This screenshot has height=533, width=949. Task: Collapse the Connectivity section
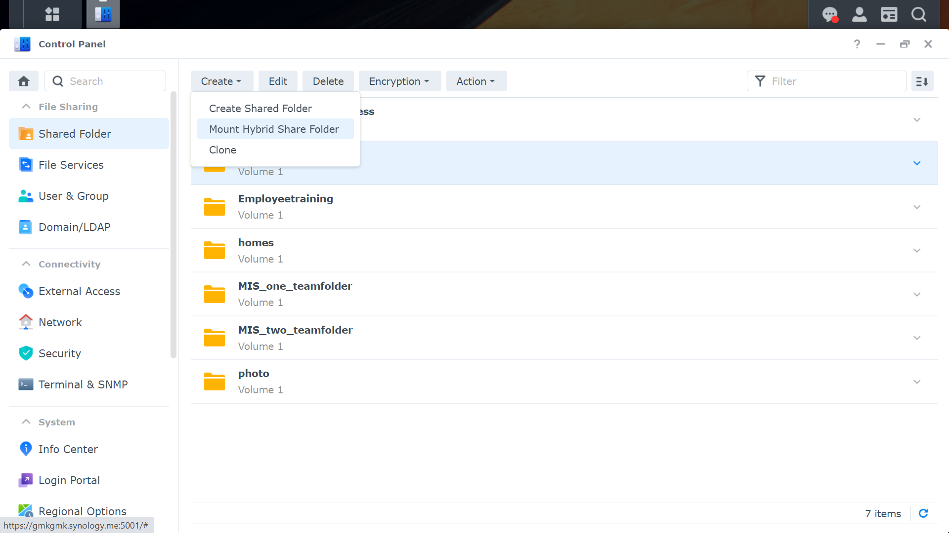point(26,264)
